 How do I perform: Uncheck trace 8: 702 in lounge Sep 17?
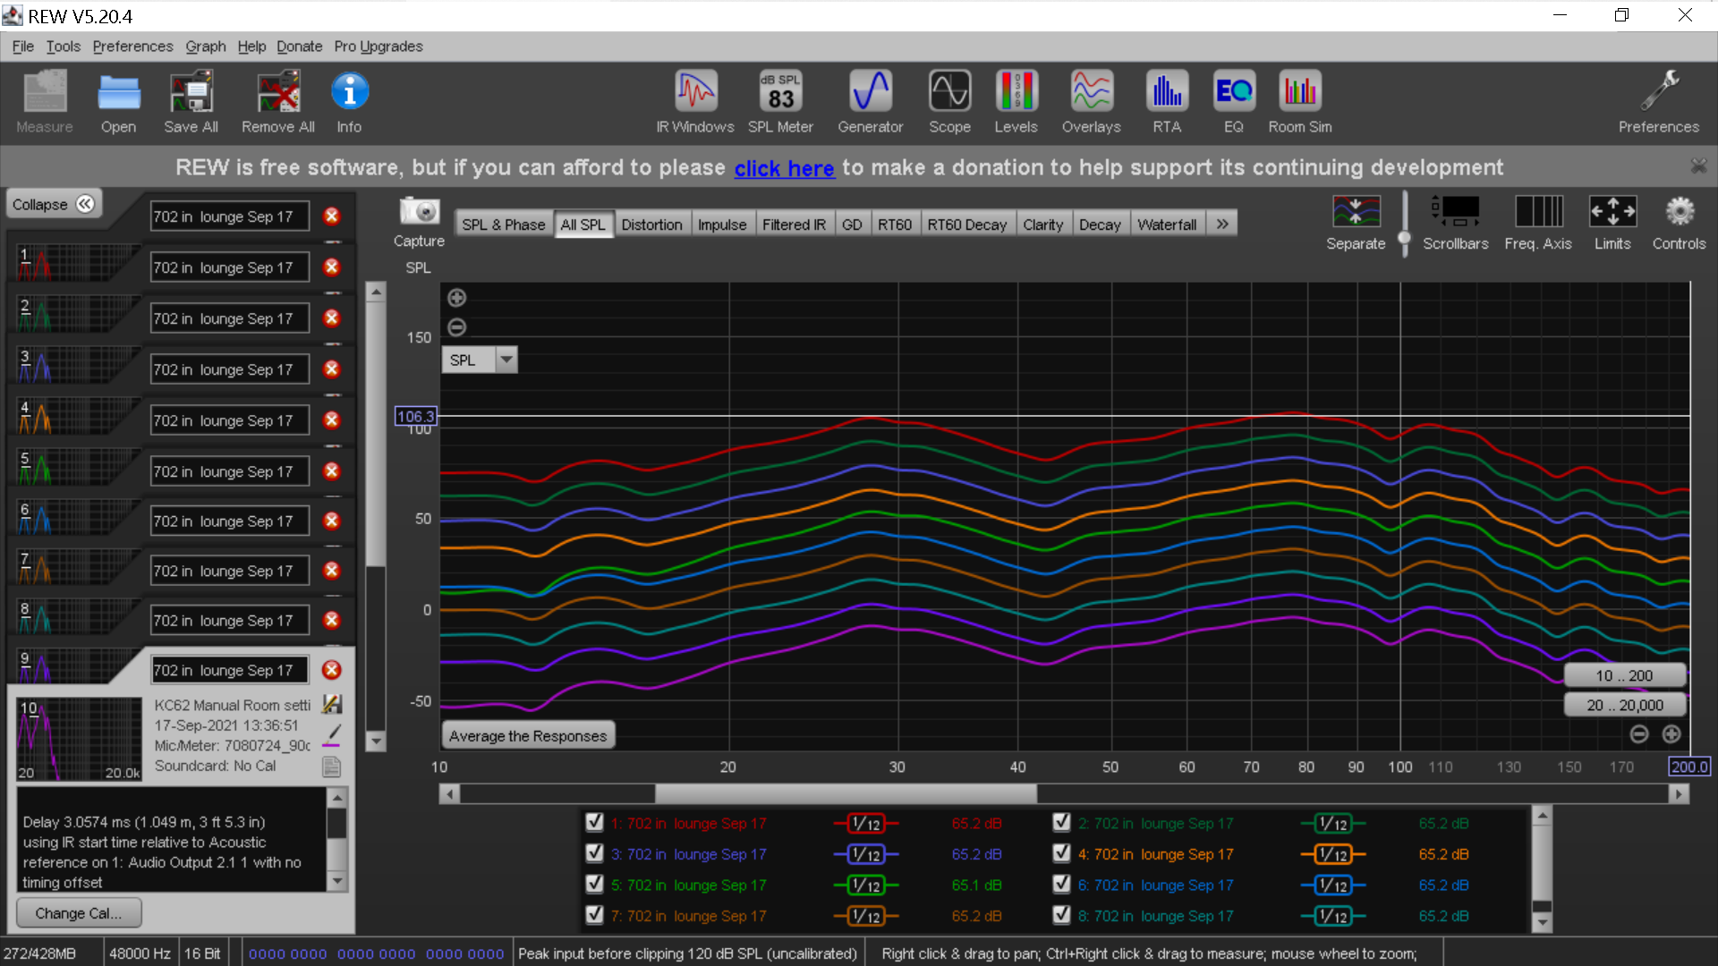[x=1061, y=915]
